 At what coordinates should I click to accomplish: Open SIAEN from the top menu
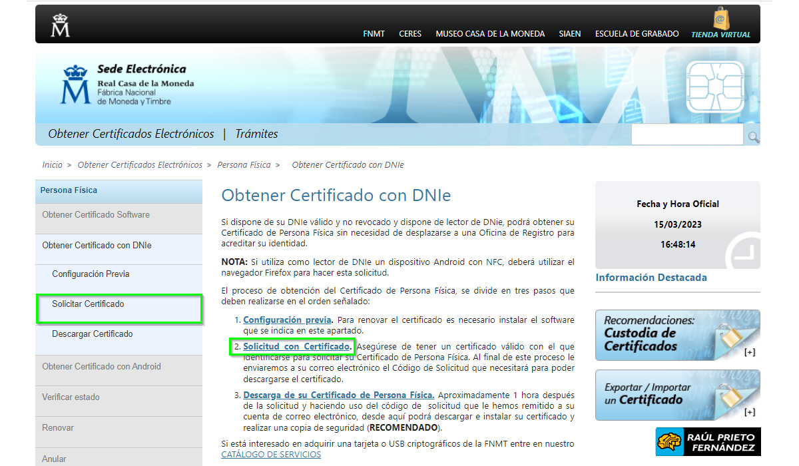click(x=570, y=33)
